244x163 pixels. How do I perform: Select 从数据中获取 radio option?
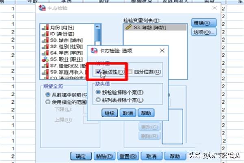pyautogui.click(x=48, y=95)
